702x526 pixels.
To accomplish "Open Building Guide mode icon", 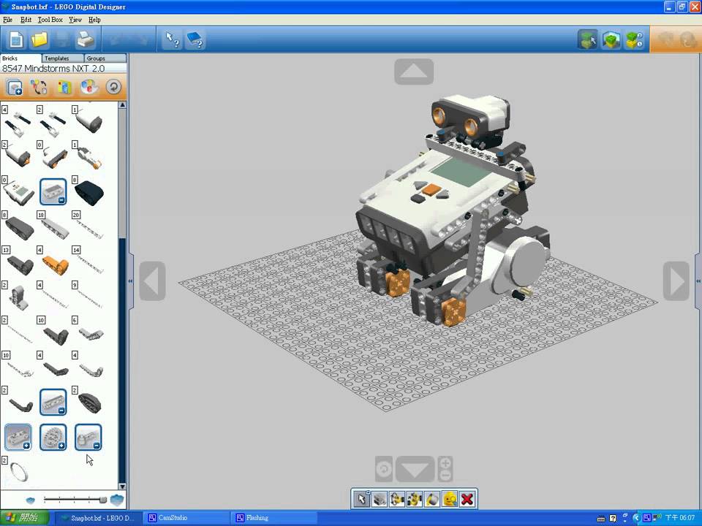I will (635, 39).
